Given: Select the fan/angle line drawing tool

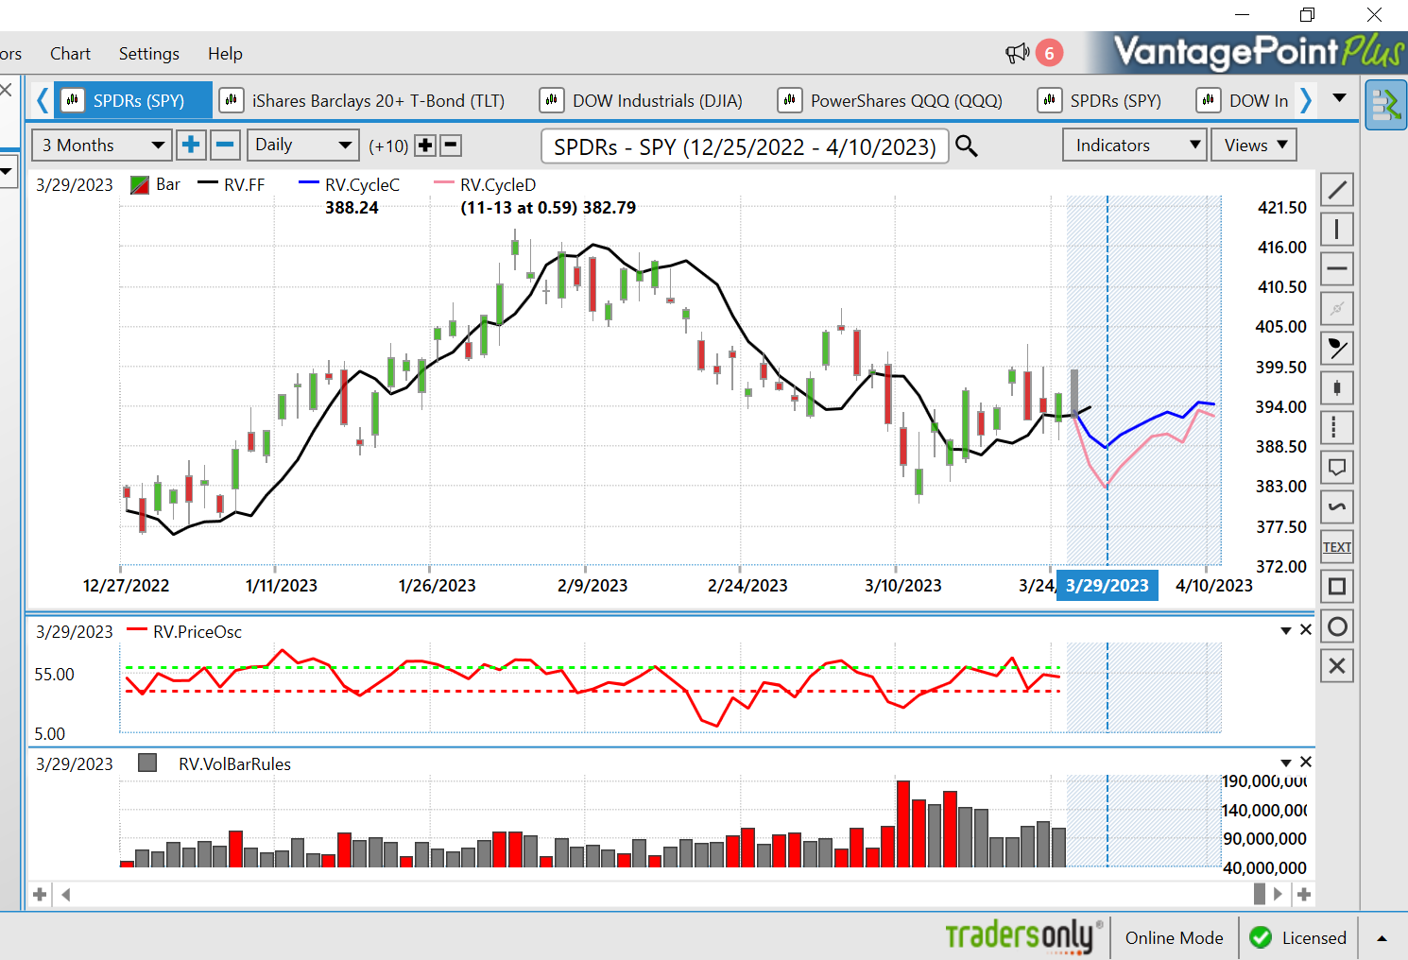Looking at the screenshot, I should (x=1336, y=349).
